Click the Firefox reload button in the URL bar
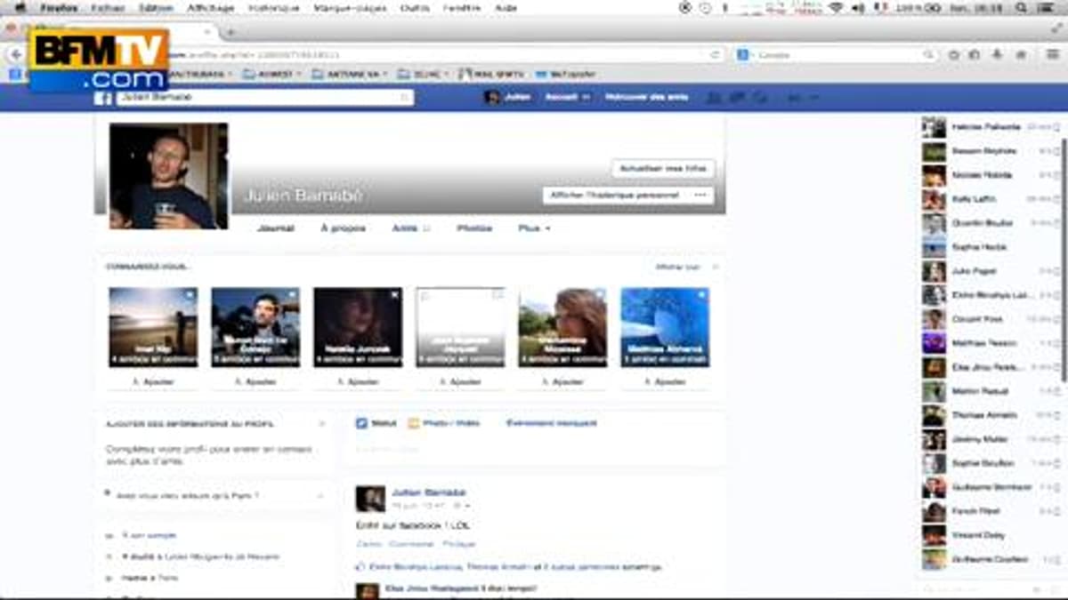Screen dimensions: 1068x600 click(715, 55)
